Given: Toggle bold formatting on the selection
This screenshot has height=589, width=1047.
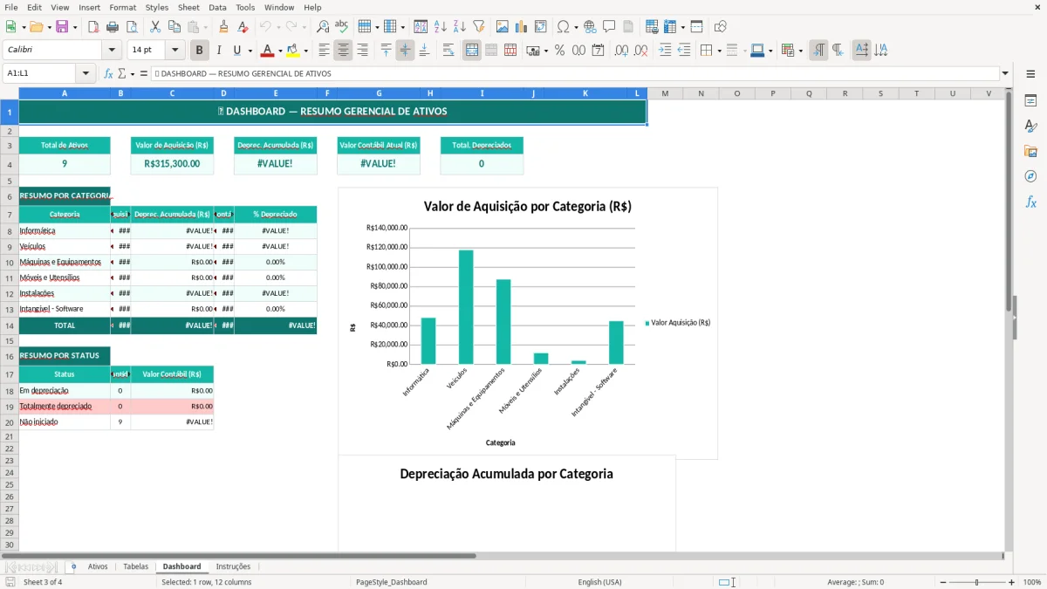Looking at the screenshot, I should click(199, 50).
